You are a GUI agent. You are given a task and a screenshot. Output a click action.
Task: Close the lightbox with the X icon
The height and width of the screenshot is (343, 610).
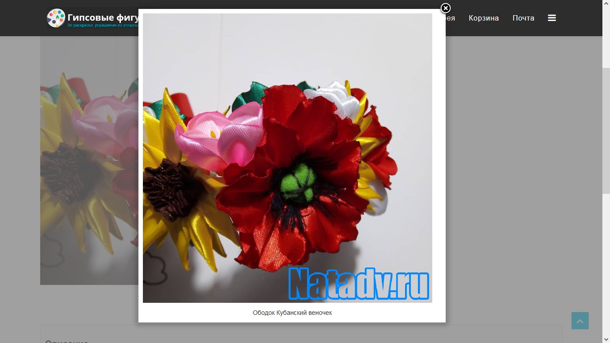click(446, 8)
